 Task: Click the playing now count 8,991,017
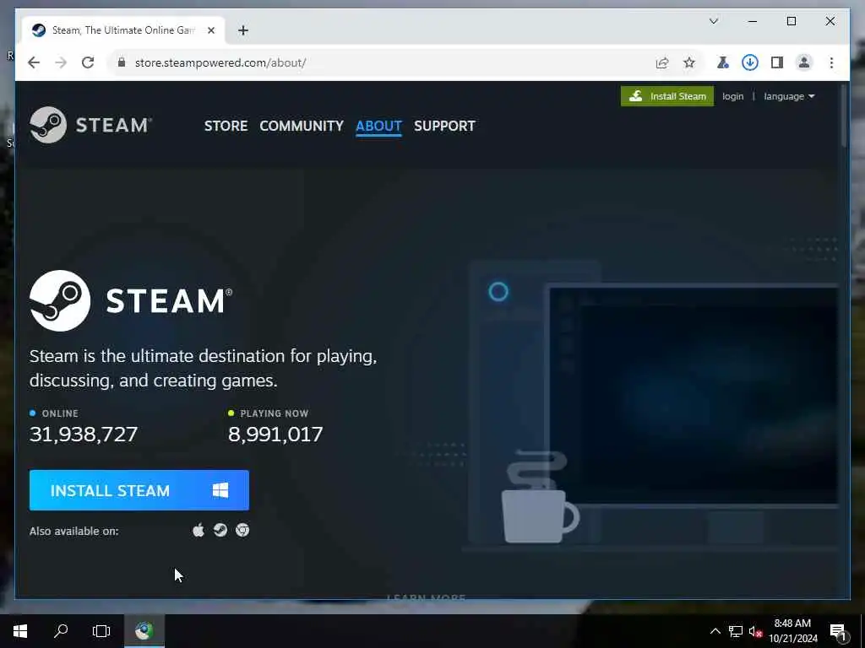tap(275, 435)
